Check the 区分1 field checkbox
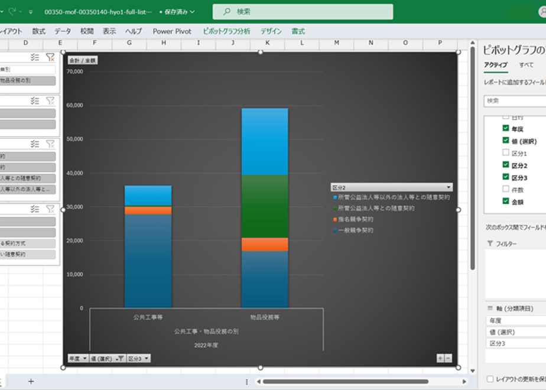546x390 pixels. click(506, 152)
